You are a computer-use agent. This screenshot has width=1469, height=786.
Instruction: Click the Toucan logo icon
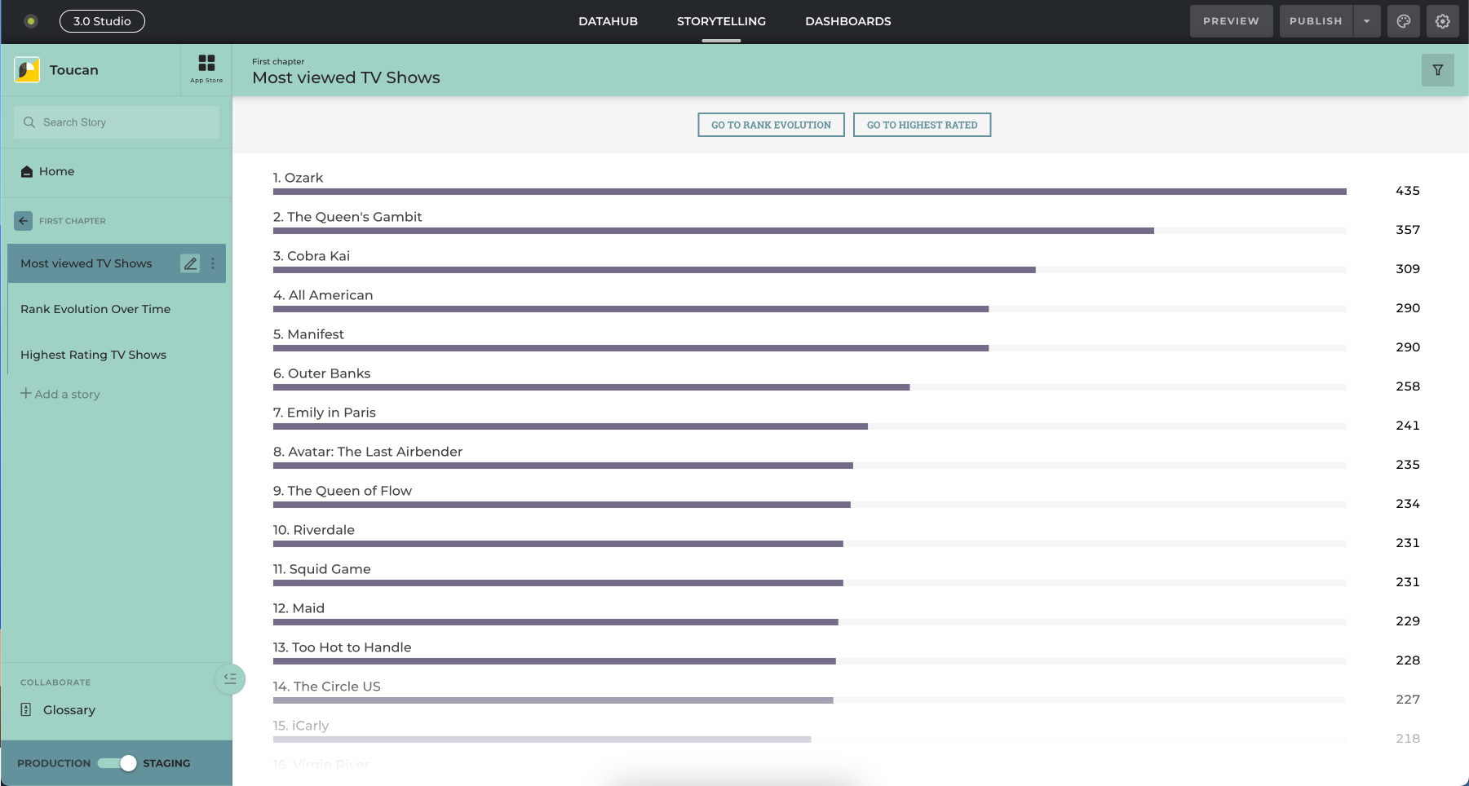[x=27, y=70]
